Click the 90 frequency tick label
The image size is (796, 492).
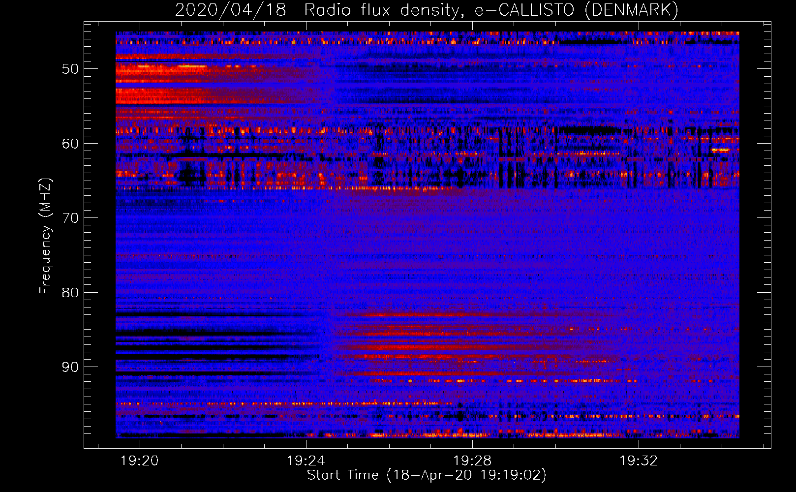click(x=70, y=367)
